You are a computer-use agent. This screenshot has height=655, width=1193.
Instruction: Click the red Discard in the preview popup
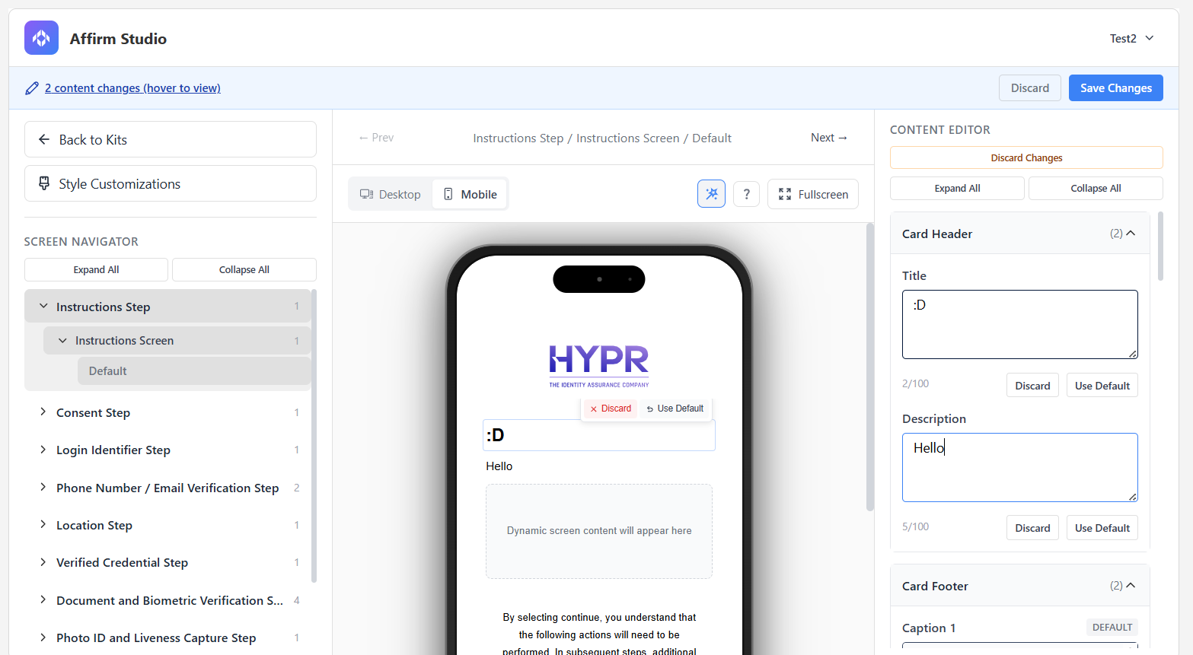click(611, 409)
